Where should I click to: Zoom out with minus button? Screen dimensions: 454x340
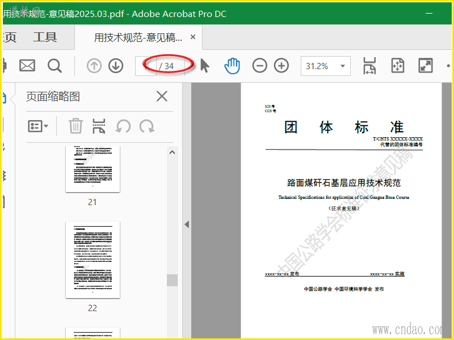click(x=260, y=66)
